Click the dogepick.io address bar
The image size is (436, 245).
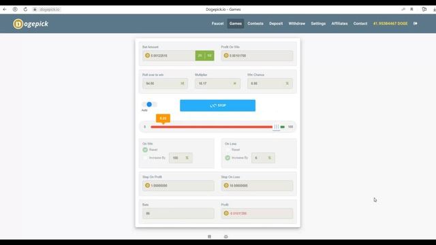point(50,10)
